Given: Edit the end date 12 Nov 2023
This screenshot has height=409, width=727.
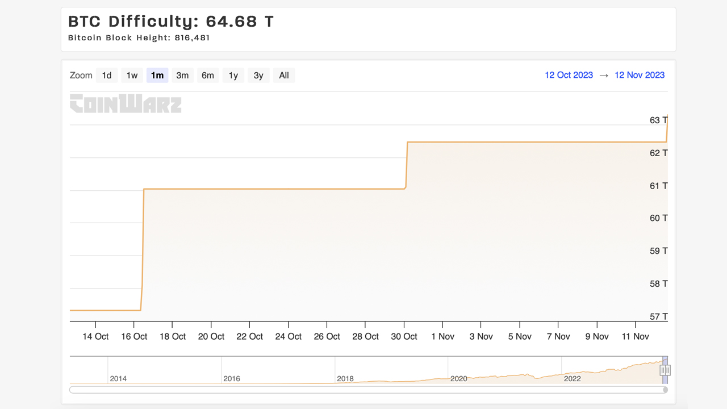Looking at the screenshot, I should click(640, 75).
